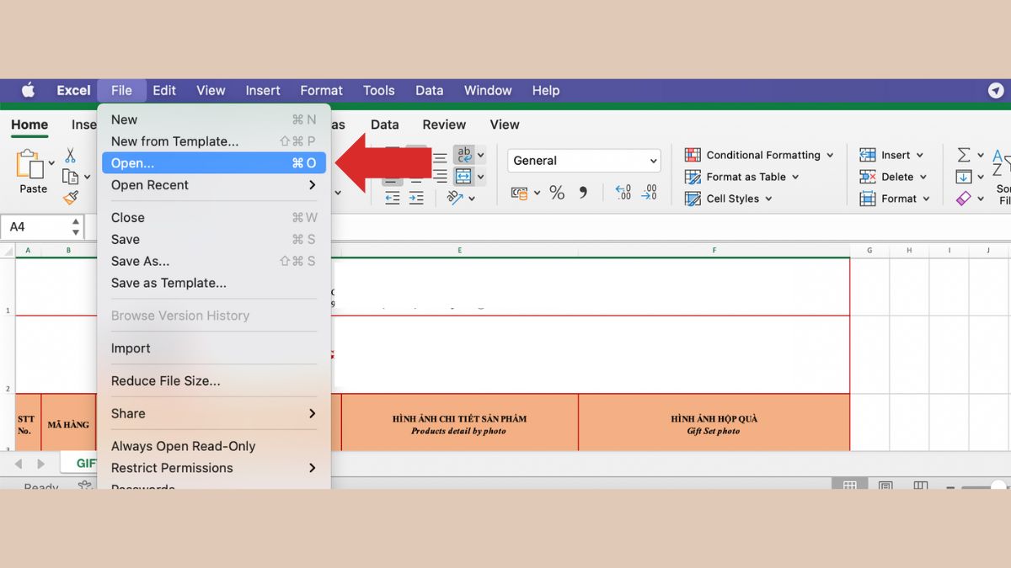The height and width of the screenshot is (568, 1011).
Task: Apply Percent Style number formatting
Action: point(556,192)
